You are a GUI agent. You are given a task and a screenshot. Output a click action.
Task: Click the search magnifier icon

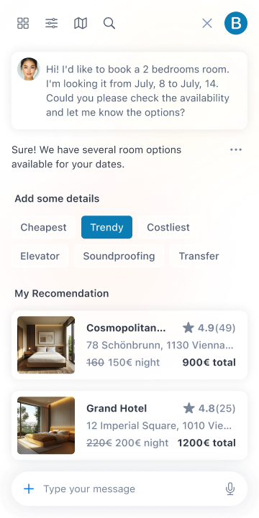[109, 24]
